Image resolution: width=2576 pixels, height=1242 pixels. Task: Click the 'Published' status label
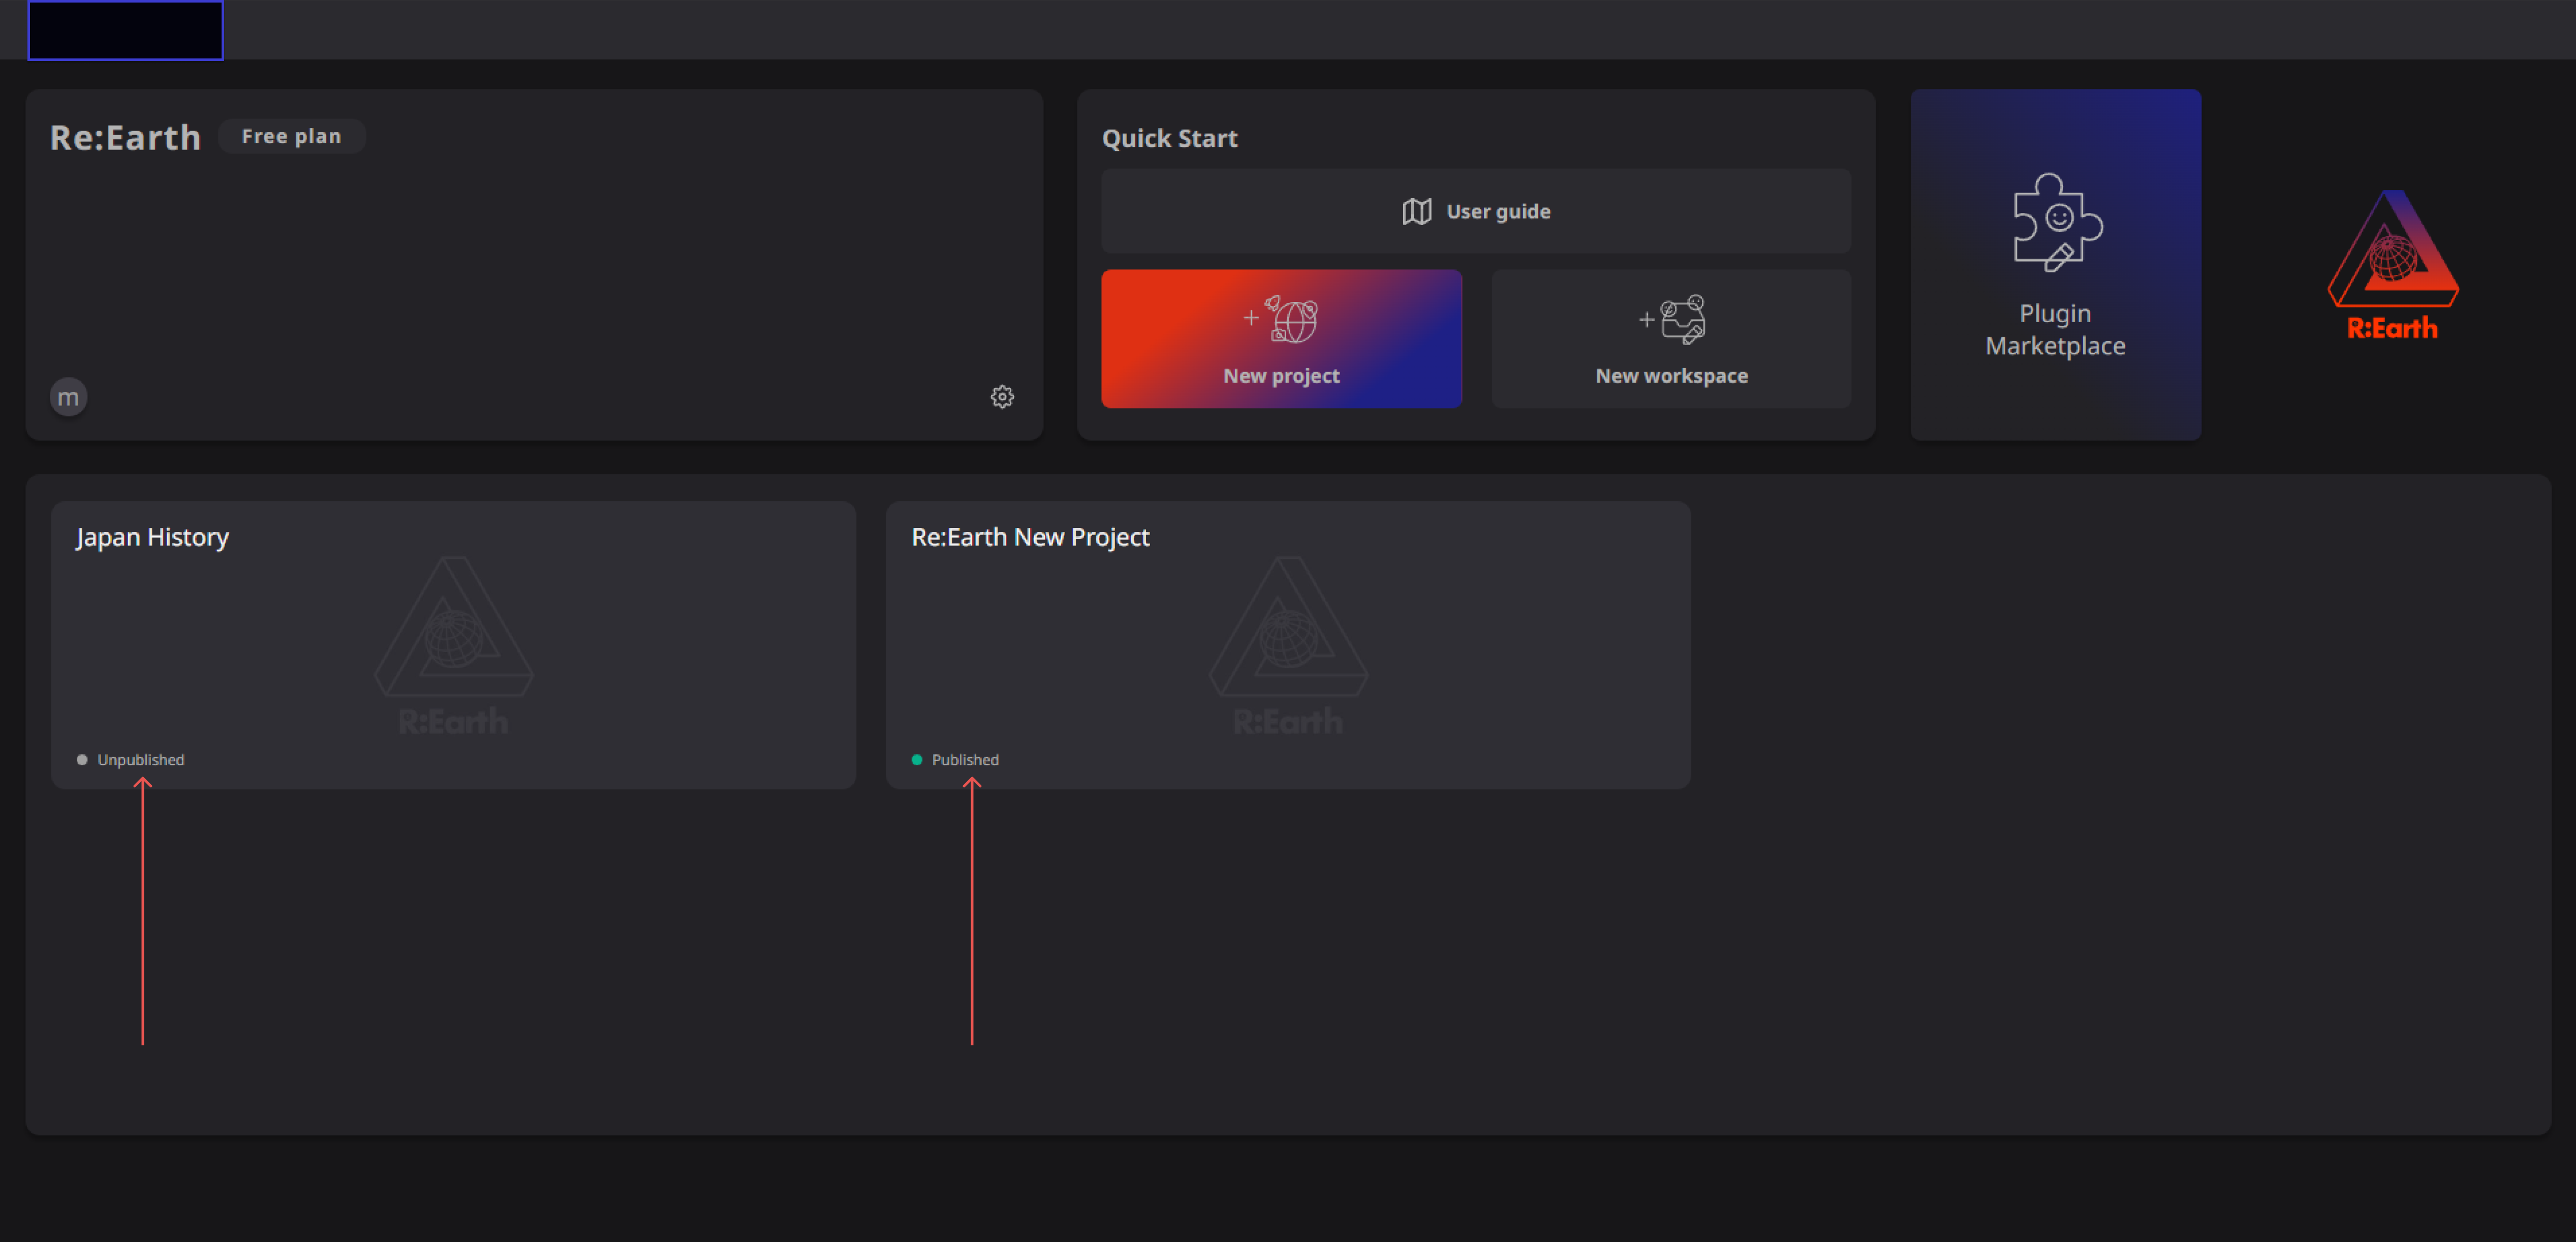(965, 760)
